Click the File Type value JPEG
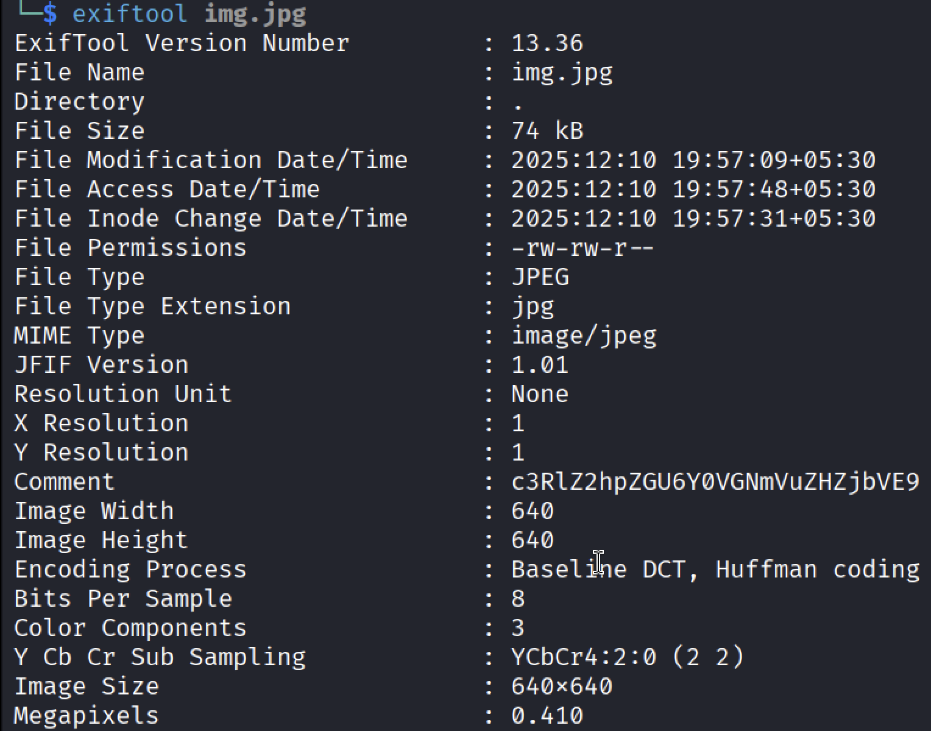This screenshot has width=931, height=731. pos(540,277)
